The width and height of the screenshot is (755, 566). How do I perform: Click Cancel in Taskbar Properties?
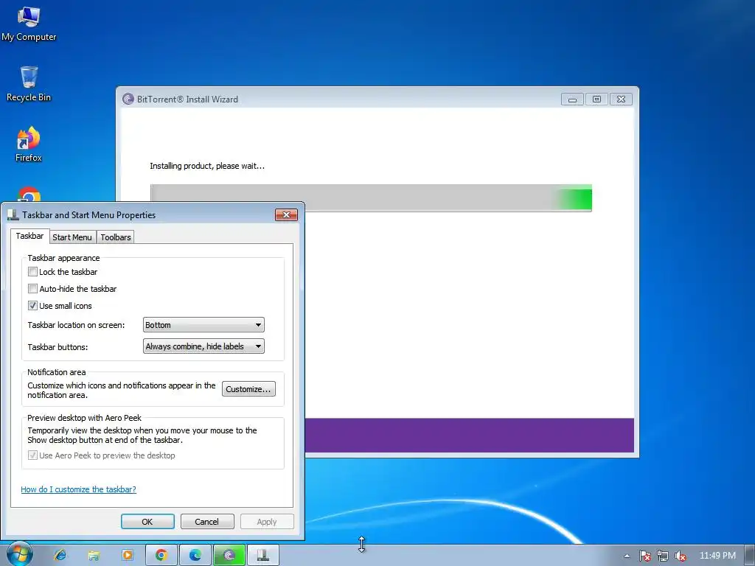coord(207,522)
